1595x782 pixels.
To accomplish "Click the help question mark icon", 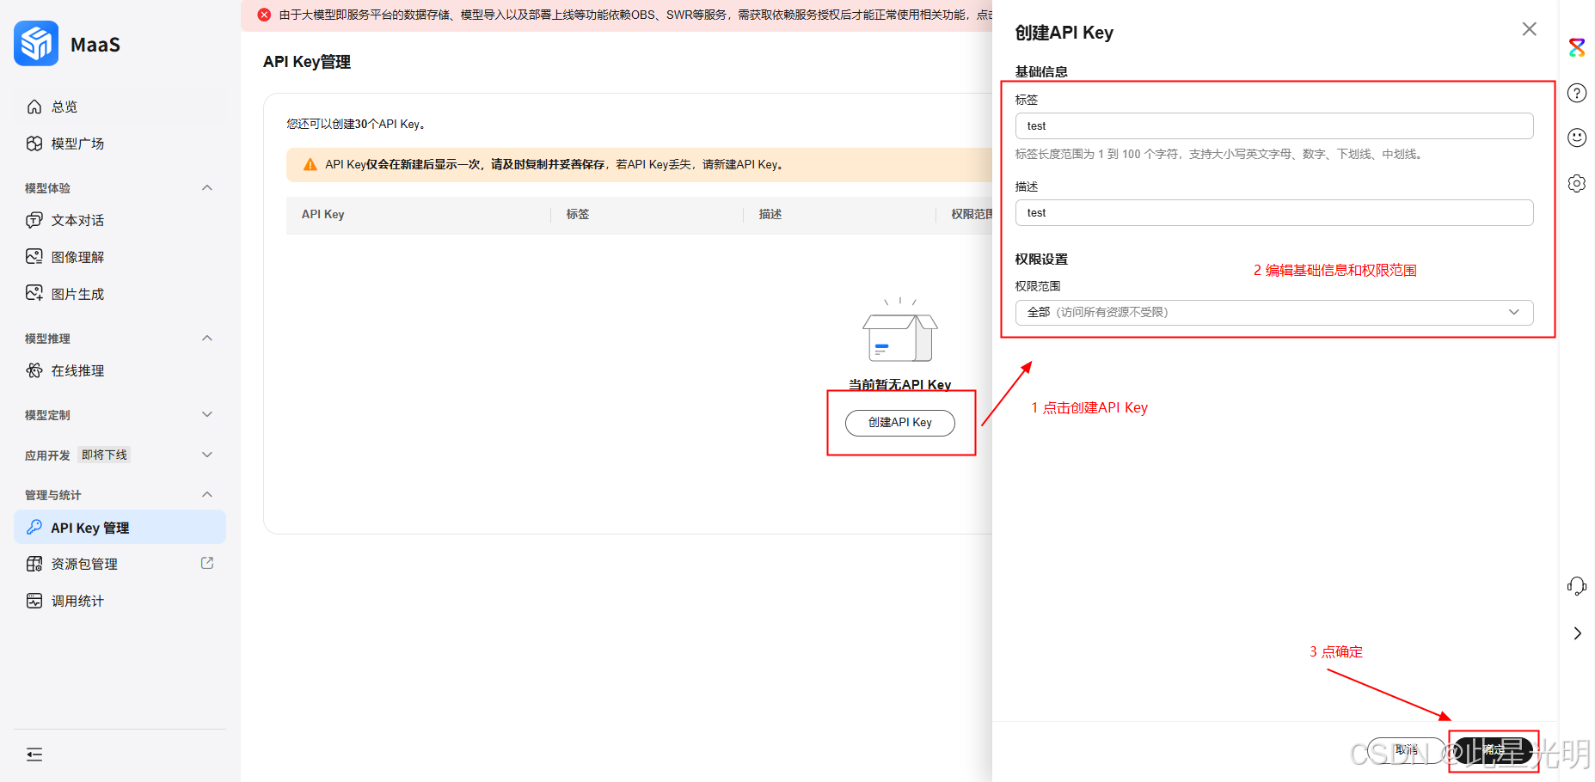I will click(1576, 93).
